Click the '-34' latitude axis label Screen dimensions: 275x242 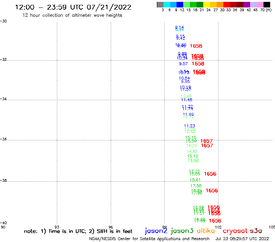[x=3, y=99]
